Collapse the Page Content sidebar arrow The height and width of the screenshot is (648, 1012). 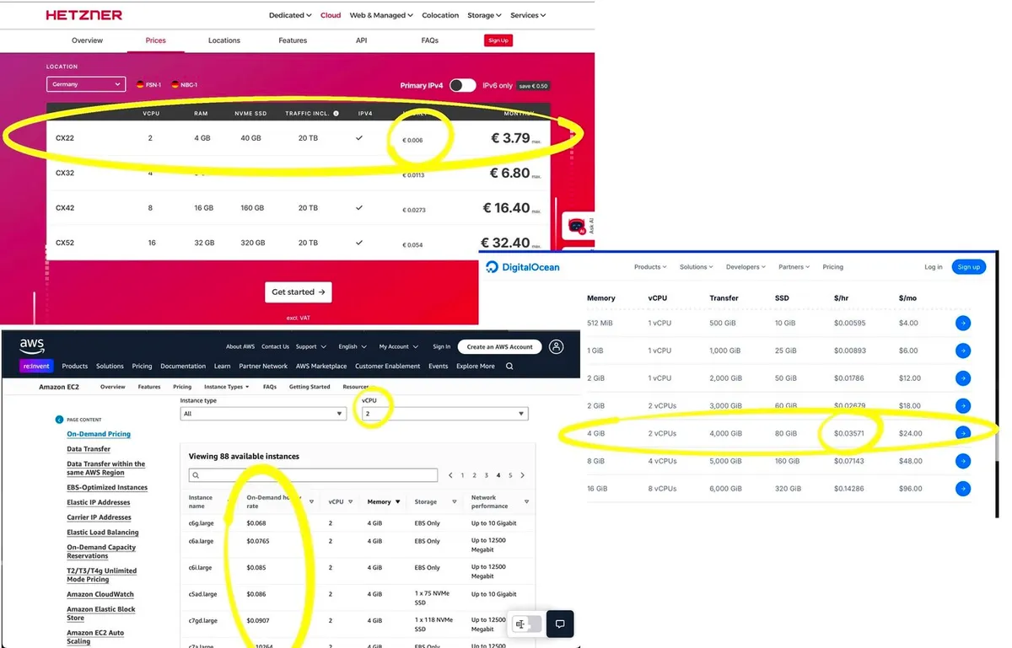(59, 419)
